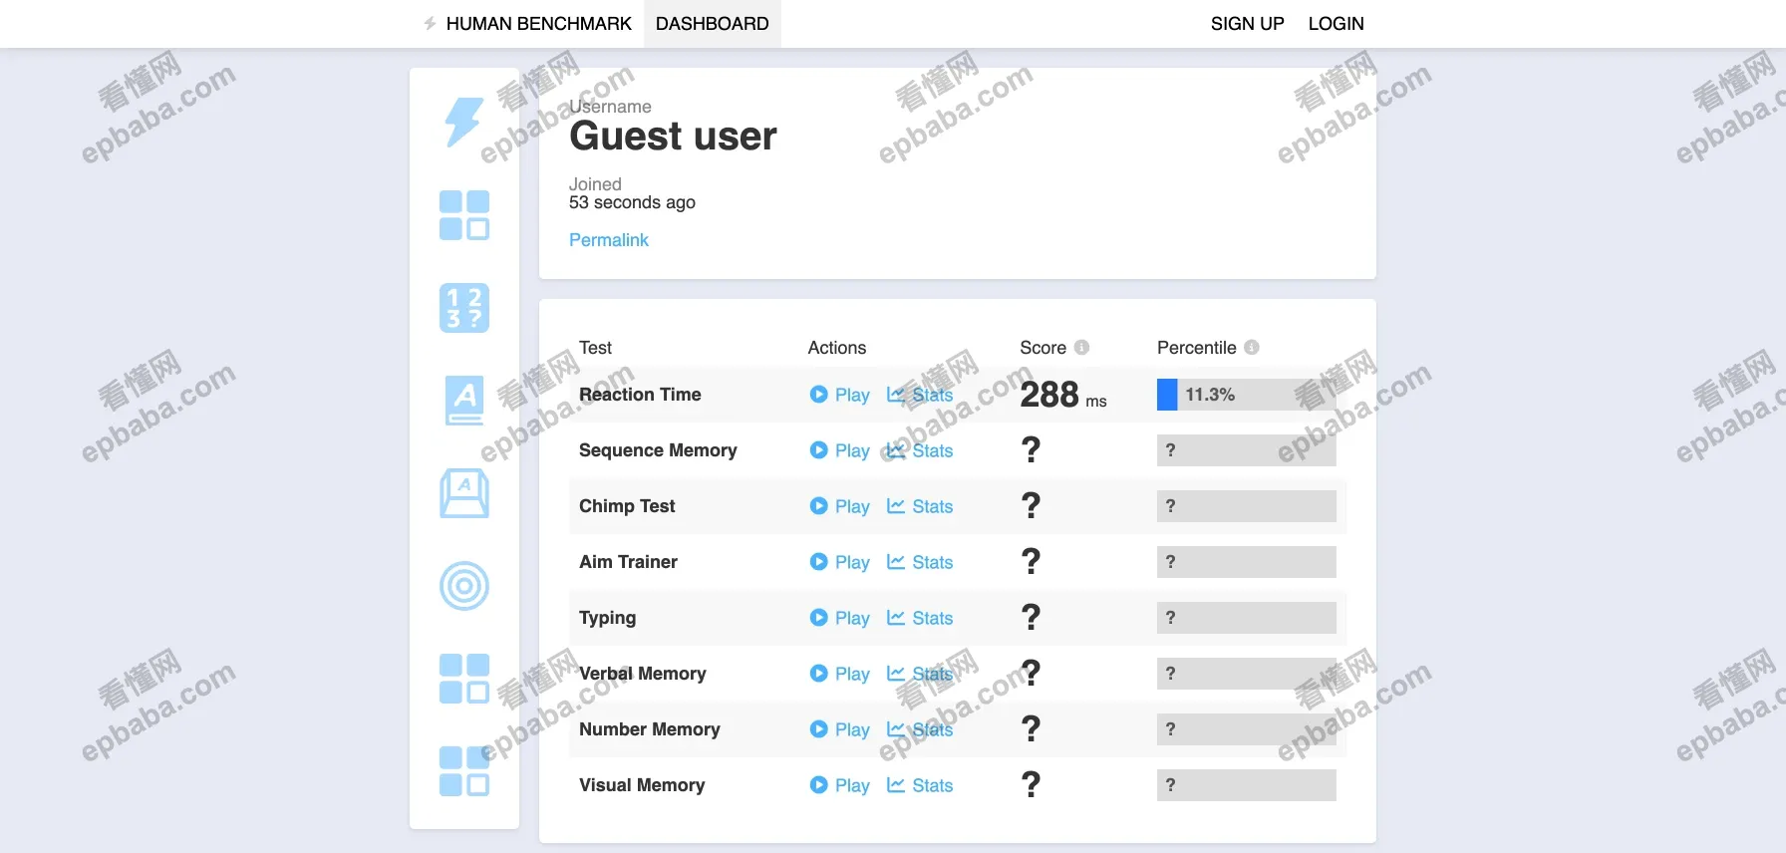Click the Verbal Memory percentile bar

[1247, 674]
